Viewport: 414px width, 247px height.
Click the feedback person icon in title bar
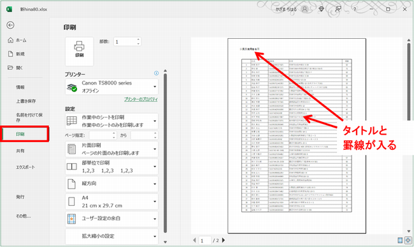click(x=338, y=9)
